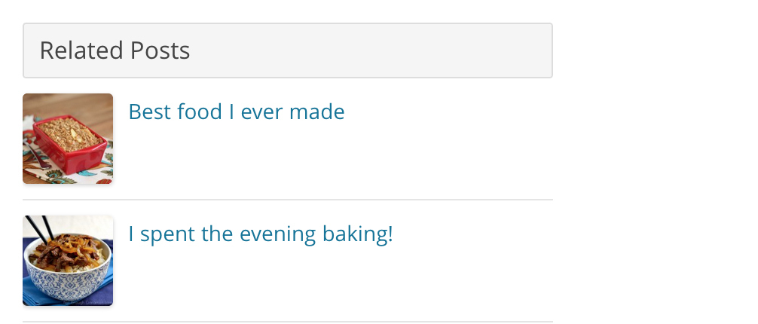
Task: Click the word 'Related' in the header
Action: pyautogui.click(x=81, y=50)
